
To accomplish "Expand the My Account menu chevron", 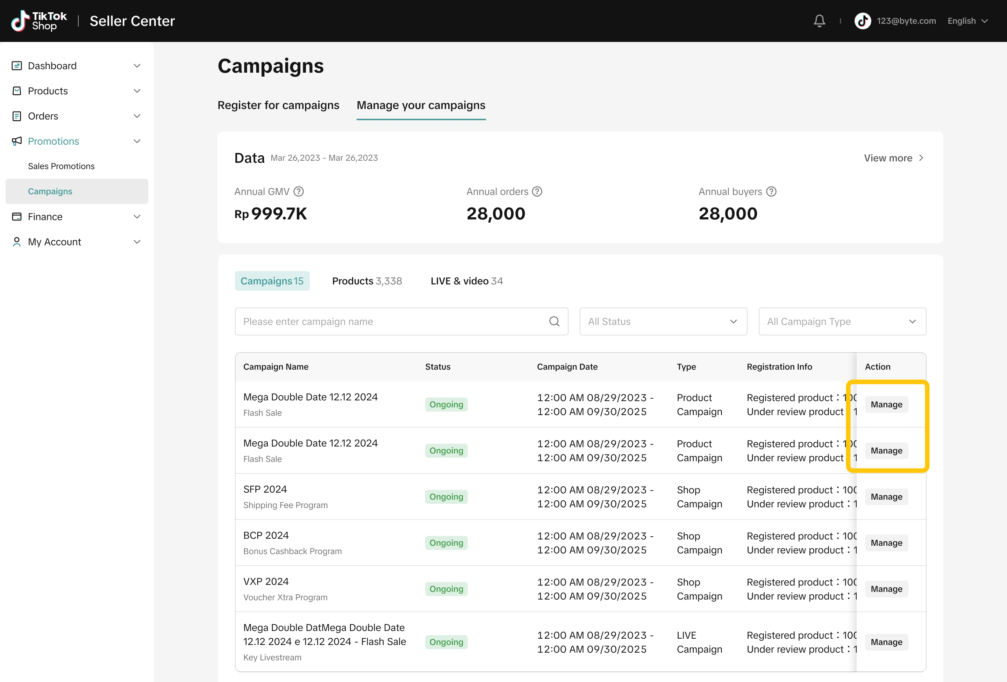I will [x=137, y=242].
